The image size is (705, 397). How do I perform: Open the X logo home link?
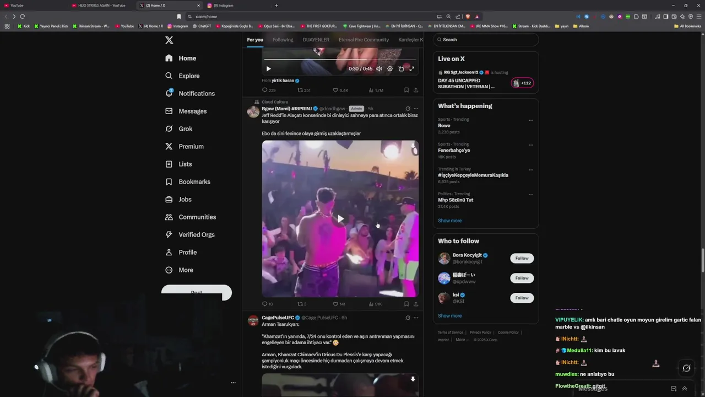pyautogui.click(x=169, y=40)
